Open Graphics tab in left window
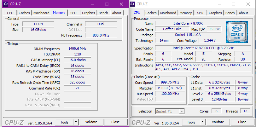Screen dimensions: 256x127 tap(89, 13)
